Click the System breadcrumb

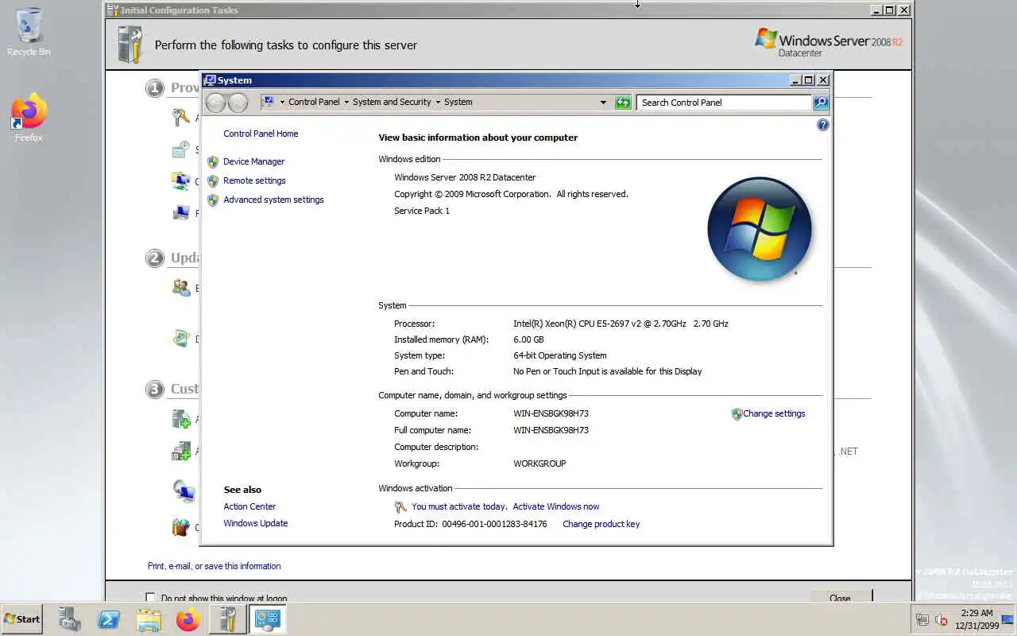coord(458,102)
